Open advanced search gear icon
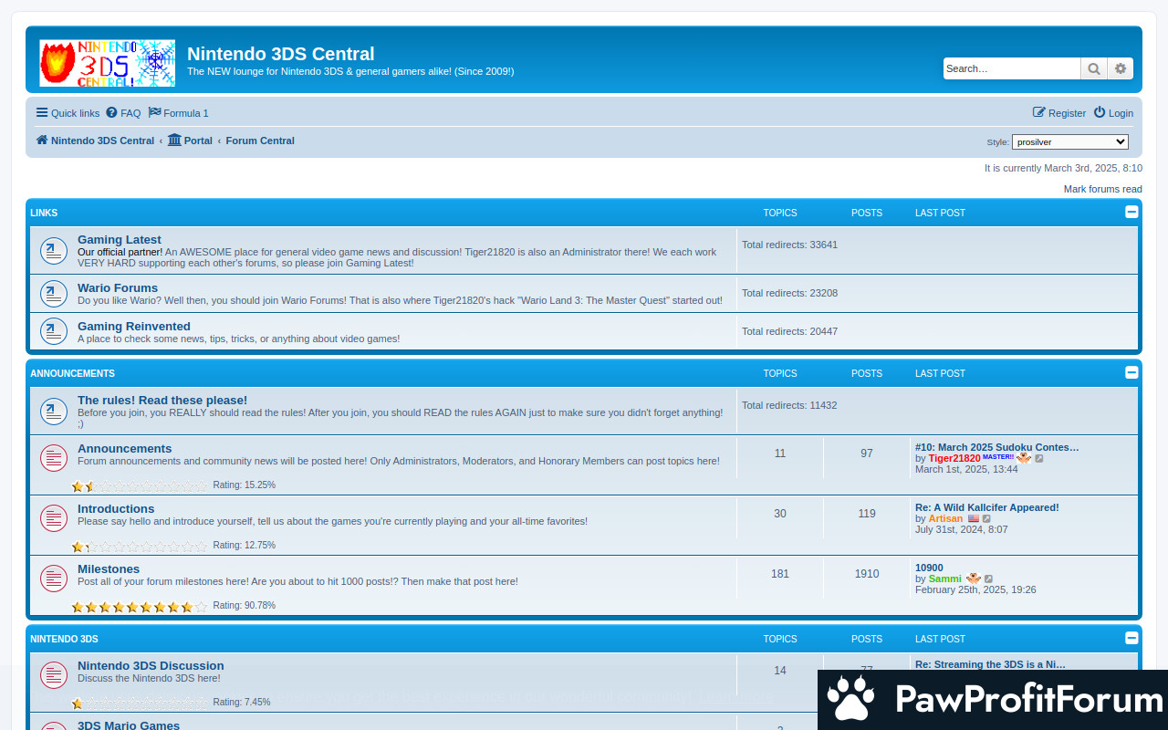The height and width of the screenshot is (730, 1168). point(1121,68)
